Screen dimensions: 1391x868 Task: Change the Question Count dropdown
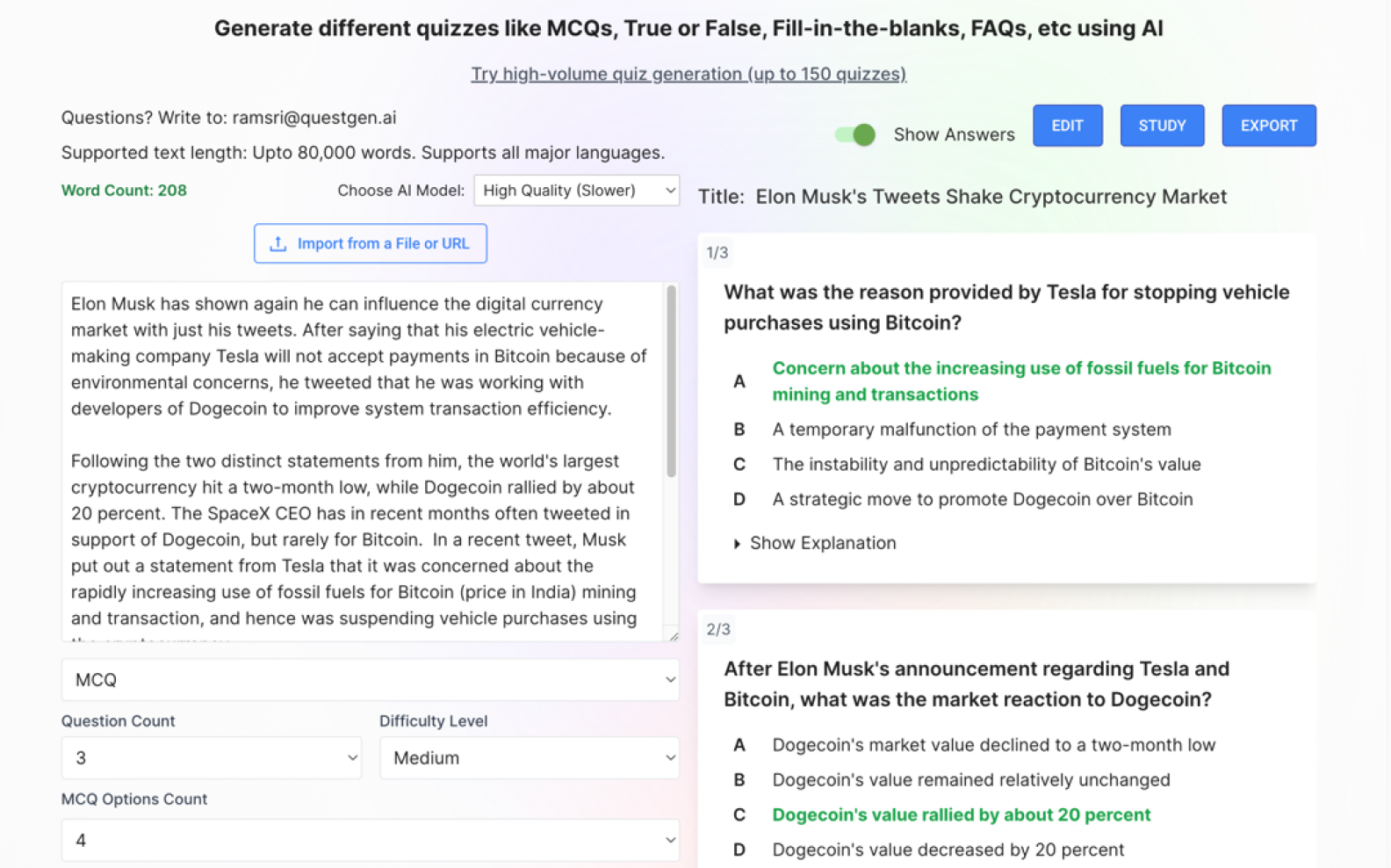click(211, 758)
